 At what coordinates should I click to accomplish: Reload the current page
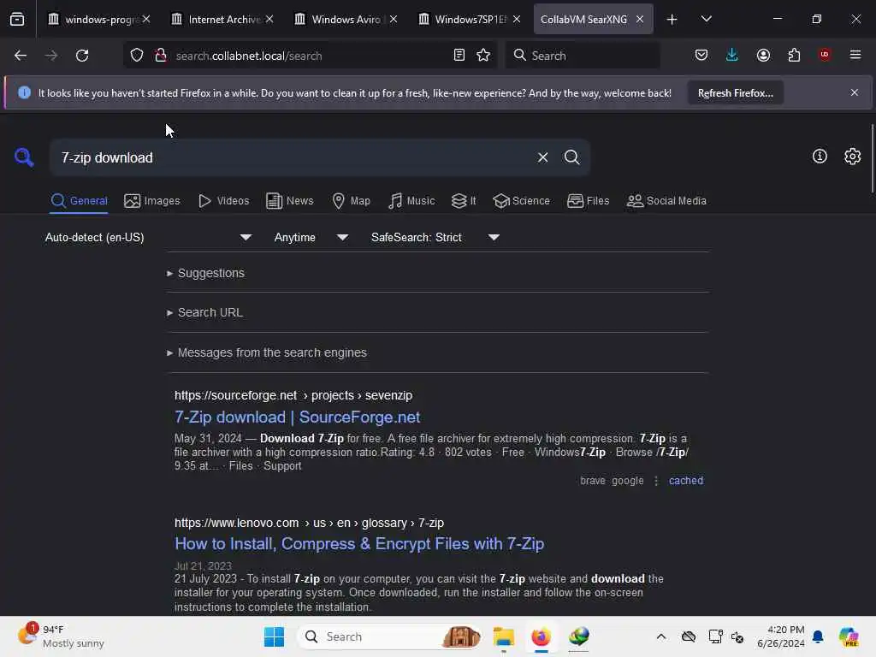(82, 56)
